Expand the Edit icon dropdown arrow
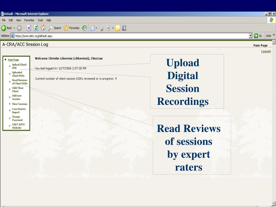This screenshot has width=276, height=207. click(113, 28)
